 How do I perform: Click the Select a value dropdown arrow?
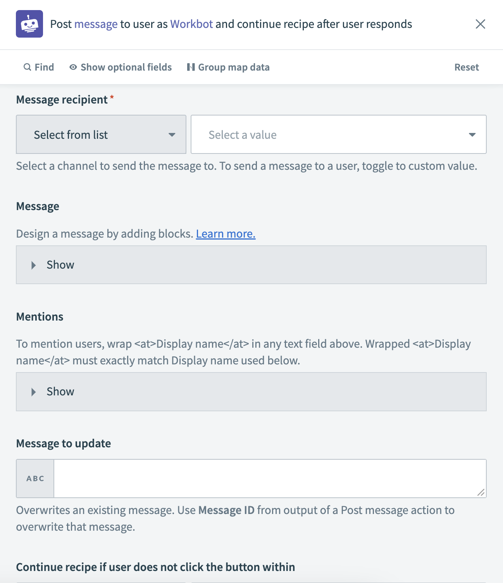coord(472,135)
